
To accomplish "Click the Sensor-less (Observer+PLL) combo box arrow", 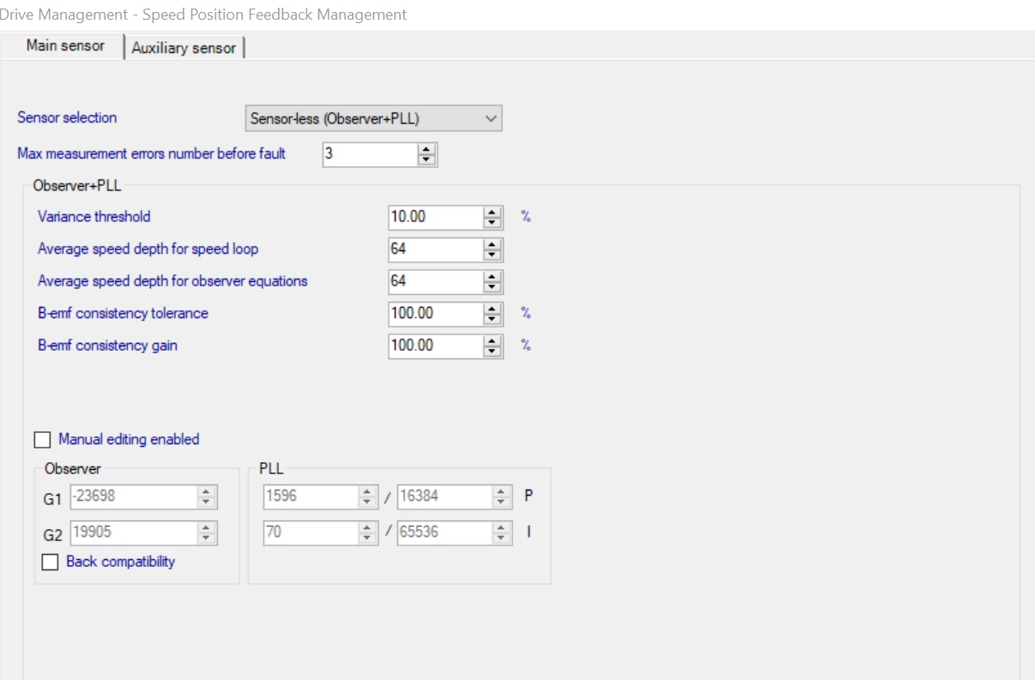I will 491,119.
